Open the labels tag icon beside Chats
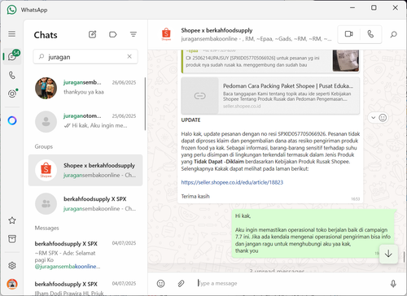407x296 pixels. pyautogui.click(x=112, y=34)
